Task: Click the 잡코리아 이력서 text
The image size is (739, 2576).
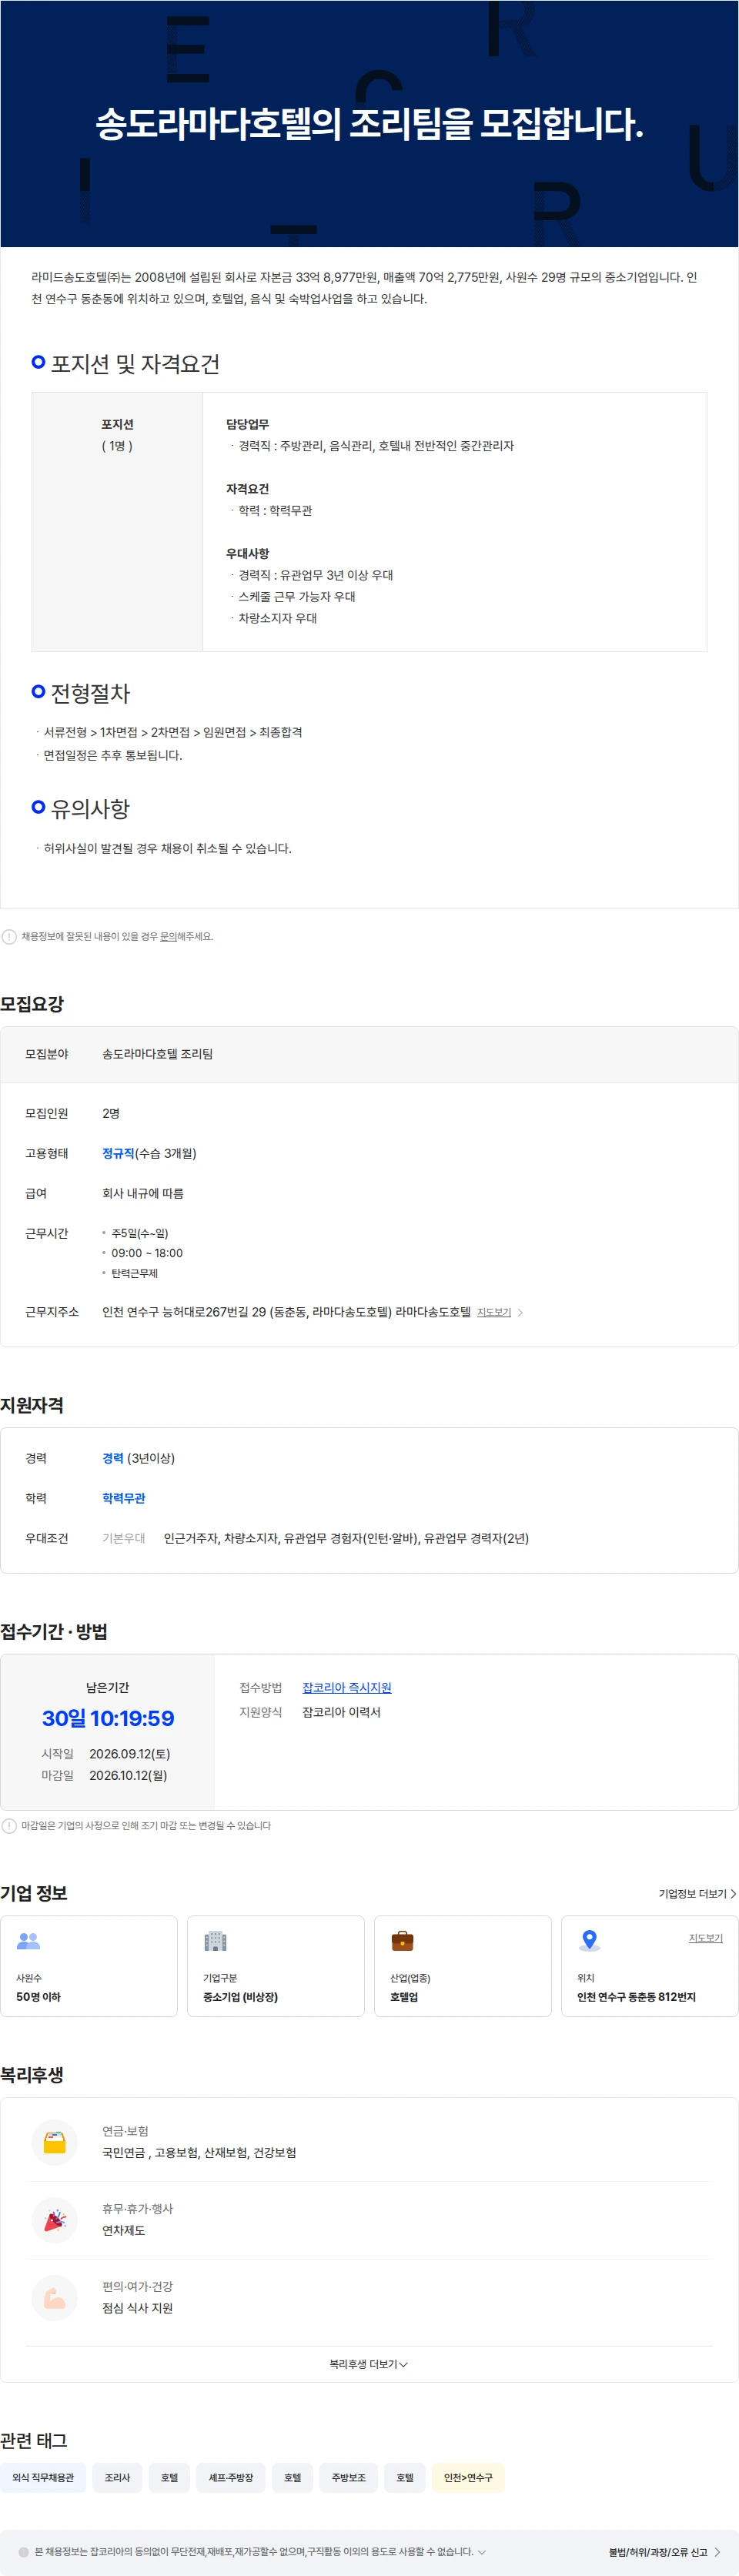Action: click(341, 1713)
